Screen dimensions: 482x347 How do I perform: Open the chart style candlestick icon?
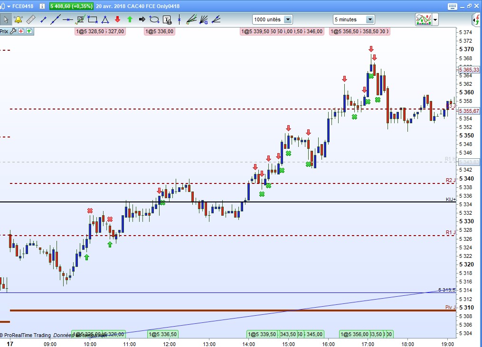coord(2,6)
